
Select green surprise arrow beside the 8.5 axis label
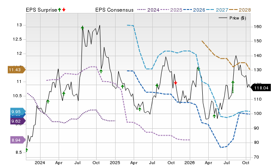(27, 150)
